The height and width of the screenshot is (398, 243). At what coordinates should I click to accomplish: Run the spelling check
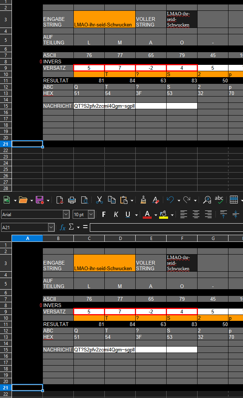[x=219, y=200]
